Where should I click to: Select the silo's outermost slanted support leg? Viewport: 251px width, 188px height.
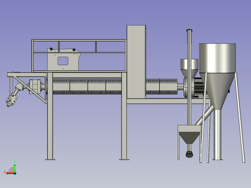(240, 118)
